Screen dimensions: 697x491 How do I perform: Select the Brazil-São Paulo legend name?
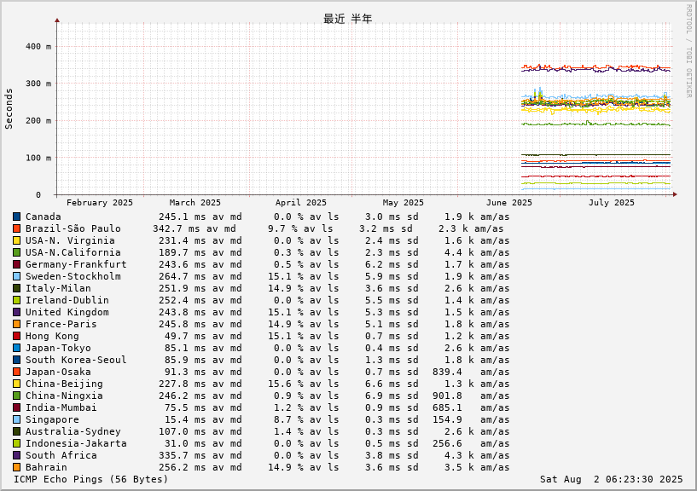click(73, 228)
